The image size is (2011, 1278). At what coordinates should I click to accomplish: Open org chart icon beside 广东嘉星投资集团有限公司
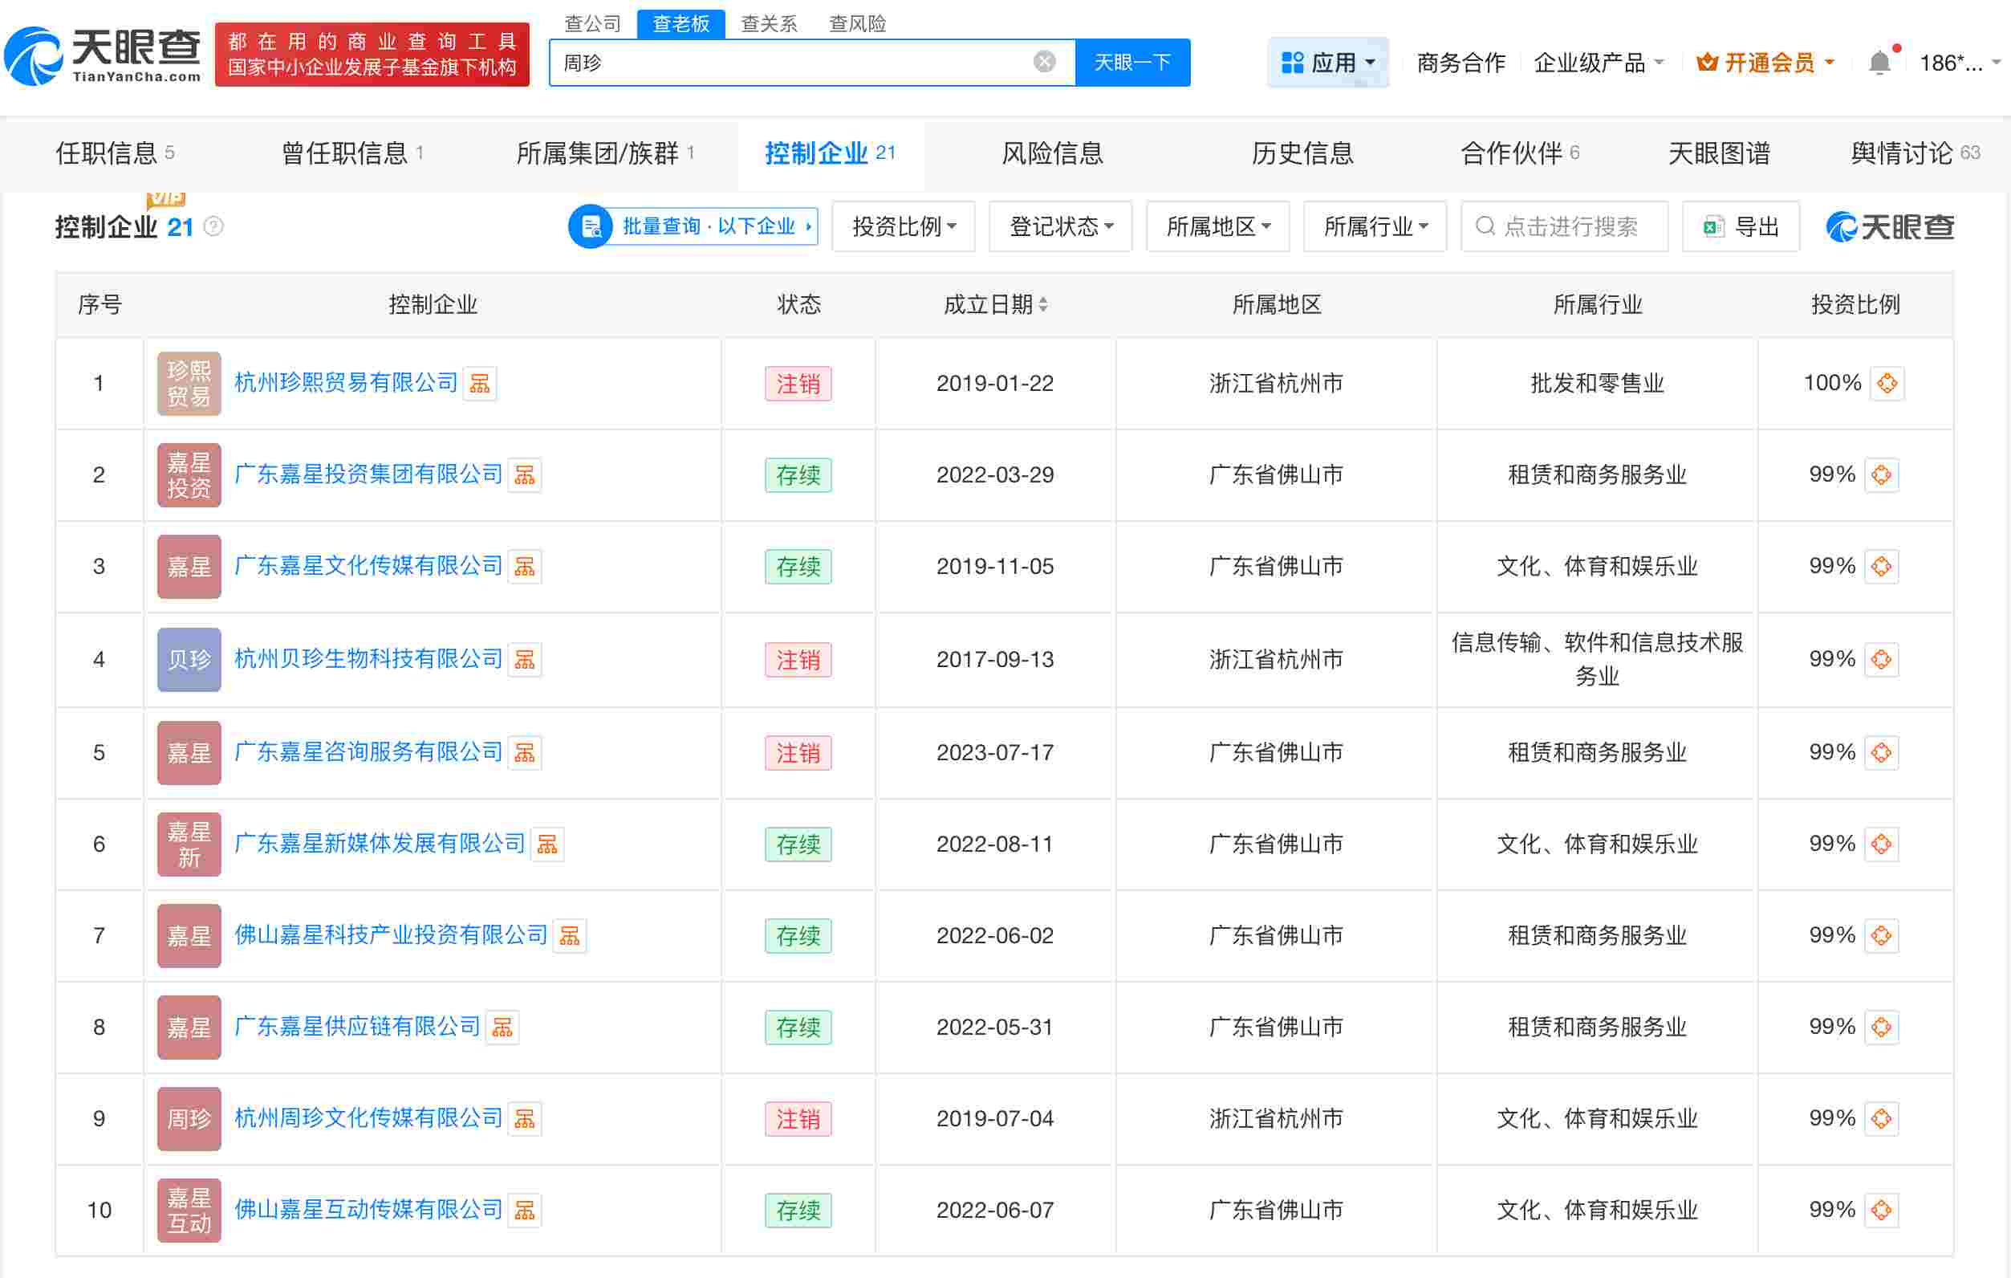(525, 474)
